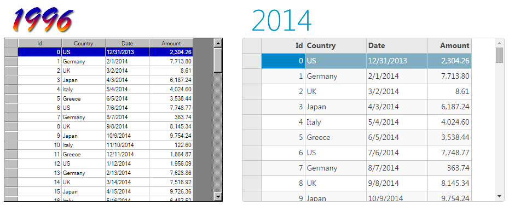This screenshot has width=509, height=205.
Task: Select row header of Germany row 1 in 1996 grid
Action: click(x=11, y=62)
